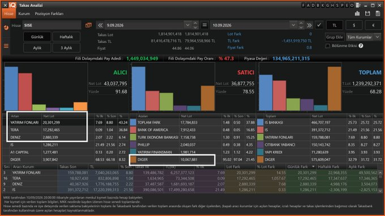This screenshot has height=216, width=385.
Task: Click the H shortcut letter in title bar
Action: 332,6
